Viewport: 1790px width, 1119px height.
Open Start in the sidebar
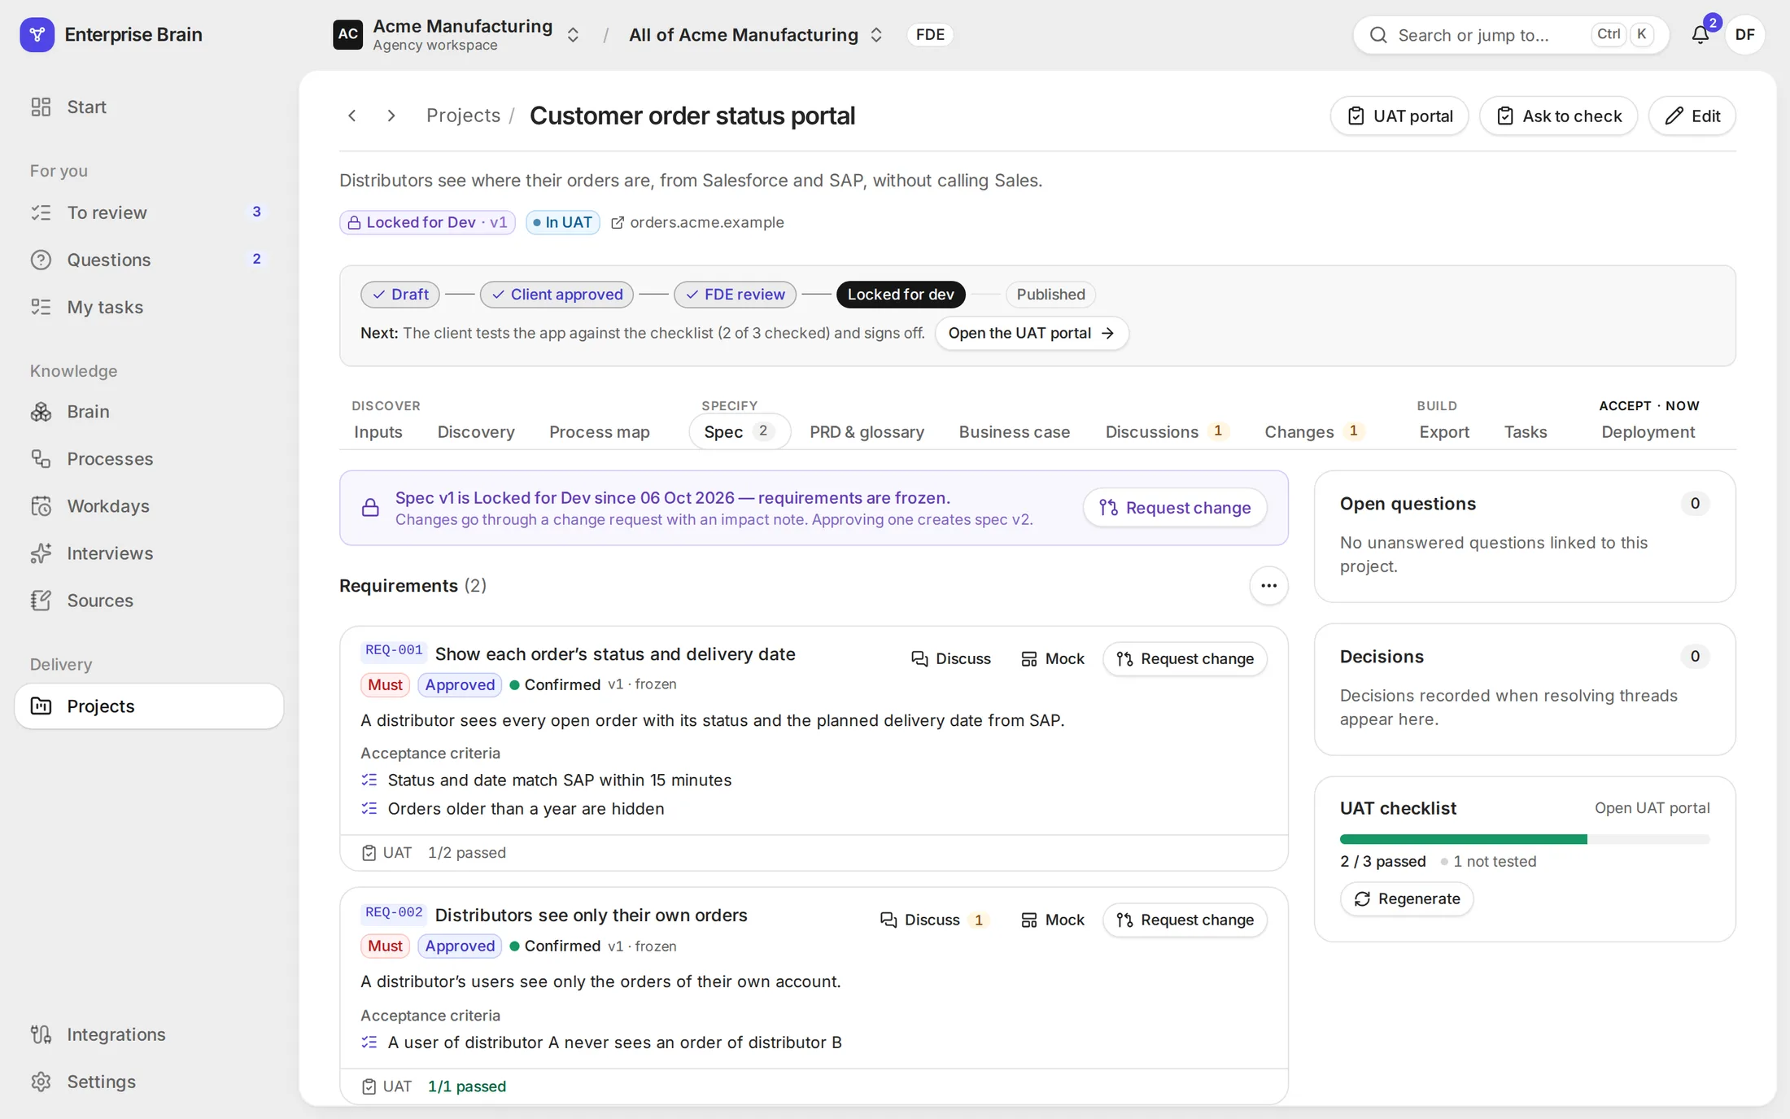149,107
